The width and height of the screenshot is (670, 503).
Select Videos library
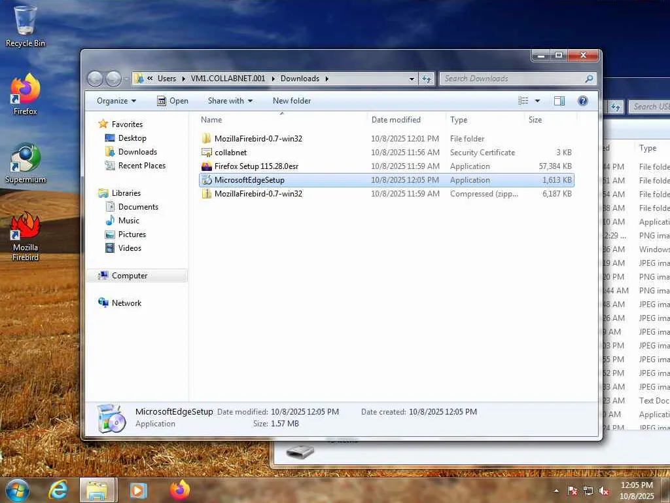pyautogui.click(x=130, y=248)
